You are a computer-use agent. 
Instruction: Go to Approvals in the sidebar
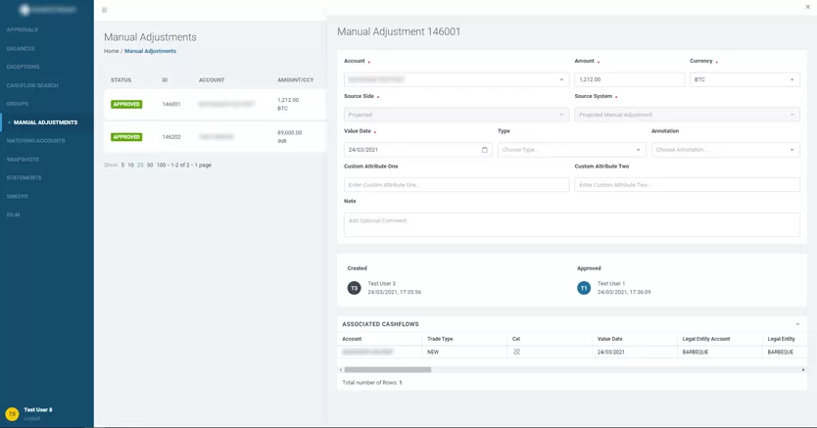(23, 30)
